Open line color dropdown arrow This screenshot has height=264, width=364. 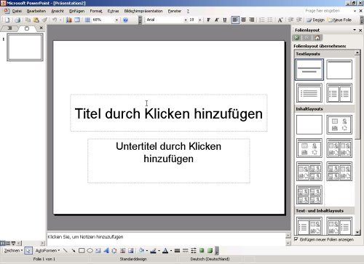tap(159, 251)
